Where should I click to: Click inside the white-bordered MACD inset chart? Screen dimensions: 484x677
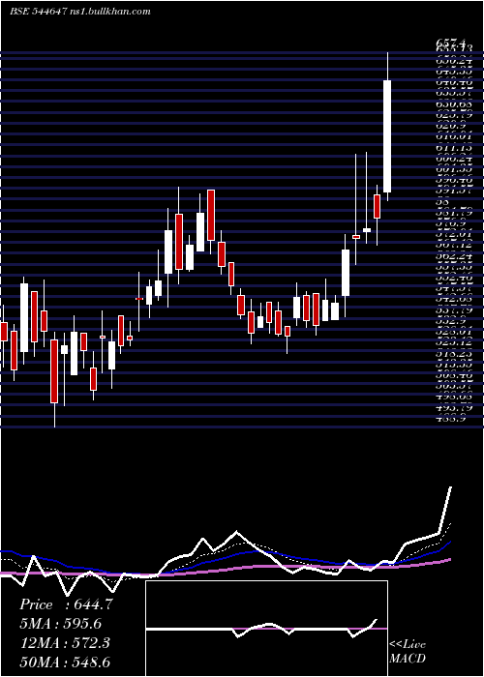click(x=266, y=629)
